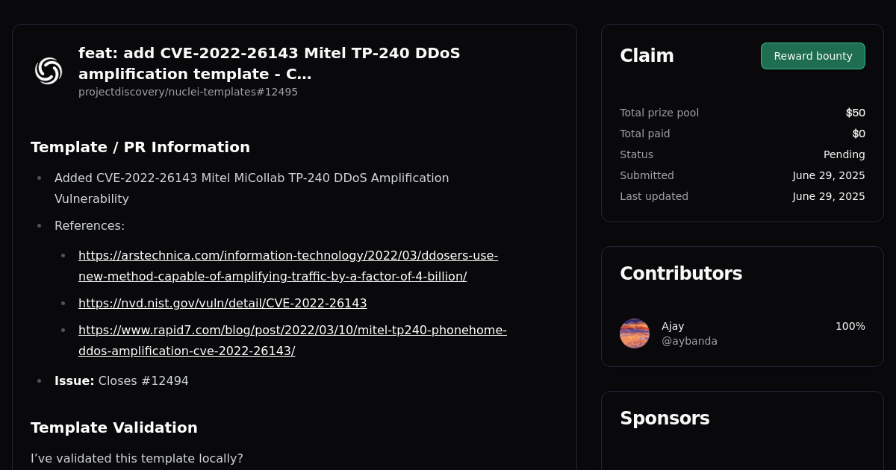
Task: Click the Template Validation heading
Action: click(x=114, y=427)
